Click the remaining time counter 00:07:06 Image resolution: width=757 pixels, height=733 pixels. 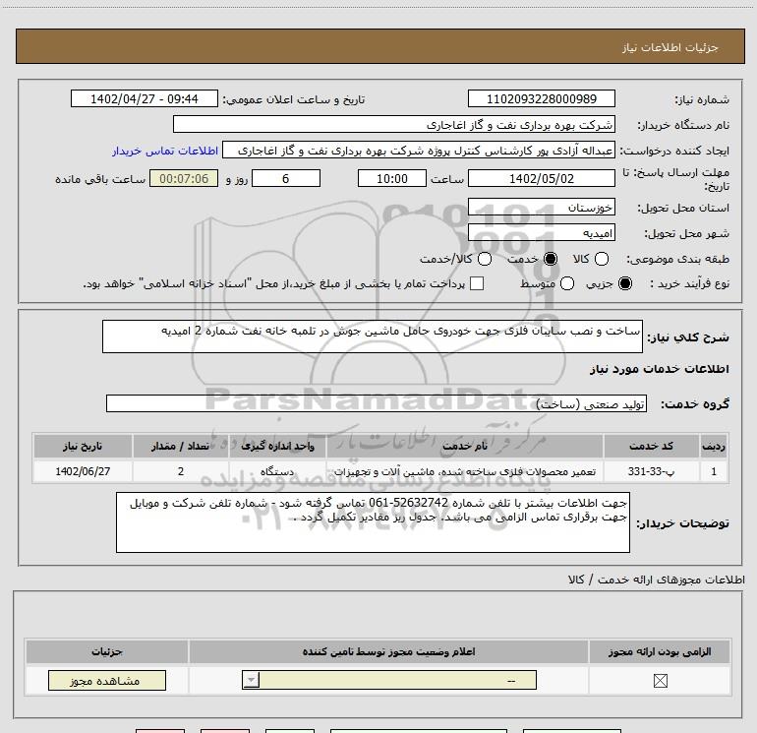click(184, 178)
